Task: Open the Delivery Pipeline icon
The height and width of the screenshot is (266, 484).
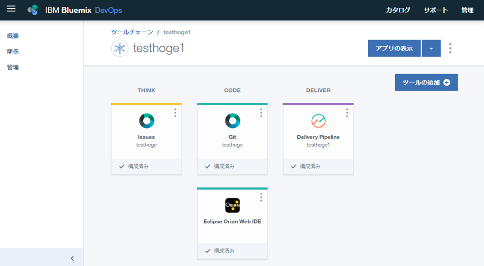Action: (x=318, y=121)
